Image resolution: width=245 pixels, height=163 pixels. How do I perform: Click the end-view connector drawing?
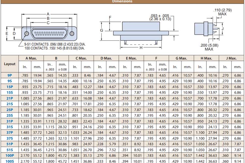click(x=205, y=29)
